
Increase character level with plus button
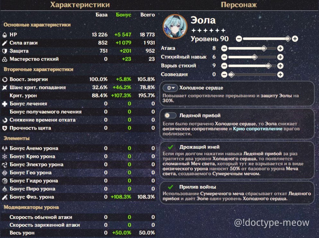(x=295, y=39)
